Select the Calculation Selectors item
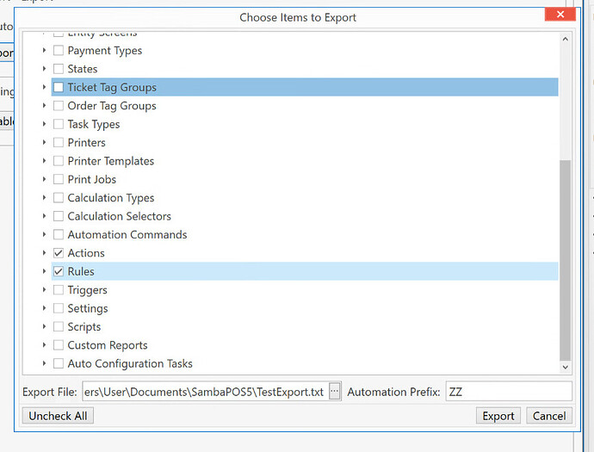Viewport: 594px width, 452px height. click(x=119, y=216)
